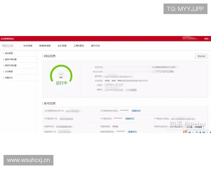Screen dimensions: 211x169
Task: Click the 到期日 label
Action: (x=100, y=90)
